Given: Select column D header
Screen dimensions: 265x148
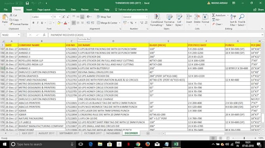Looking at the screenshot, I should (113, 41).
